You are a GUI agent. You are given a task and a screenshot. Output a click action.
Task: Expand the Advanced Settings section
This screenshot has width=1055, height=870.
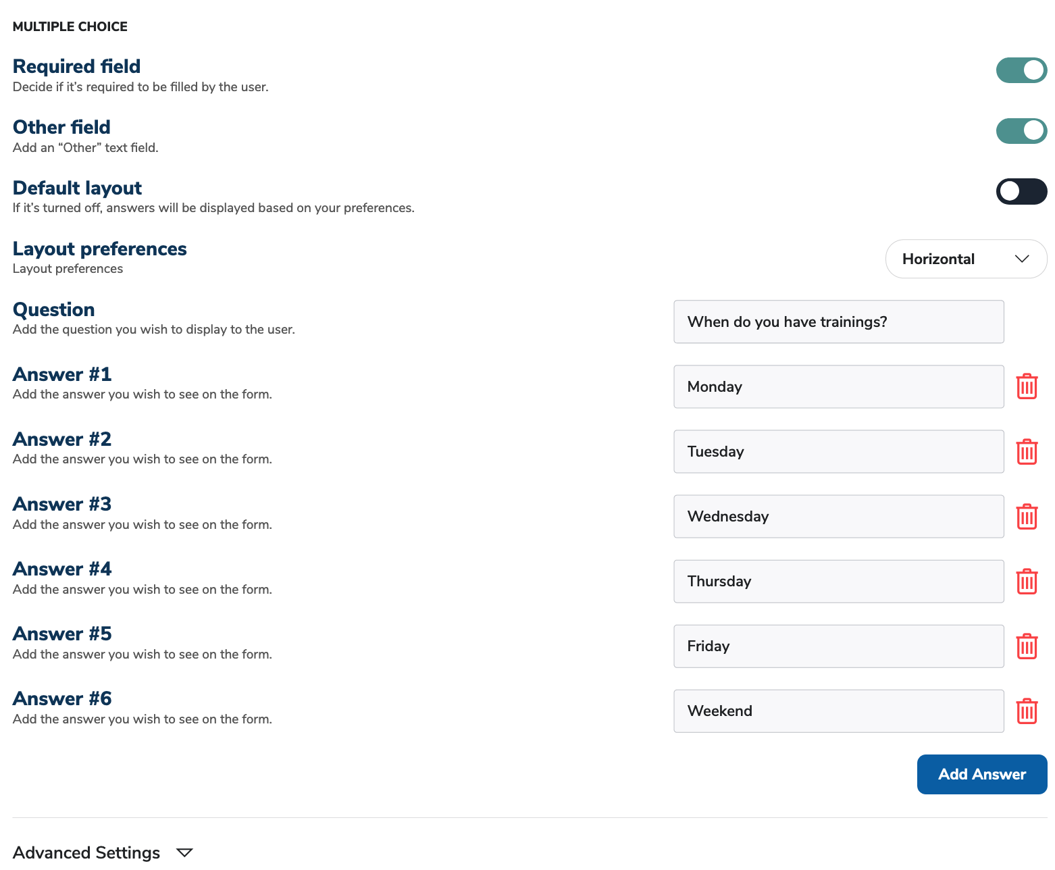click(184, 852)
